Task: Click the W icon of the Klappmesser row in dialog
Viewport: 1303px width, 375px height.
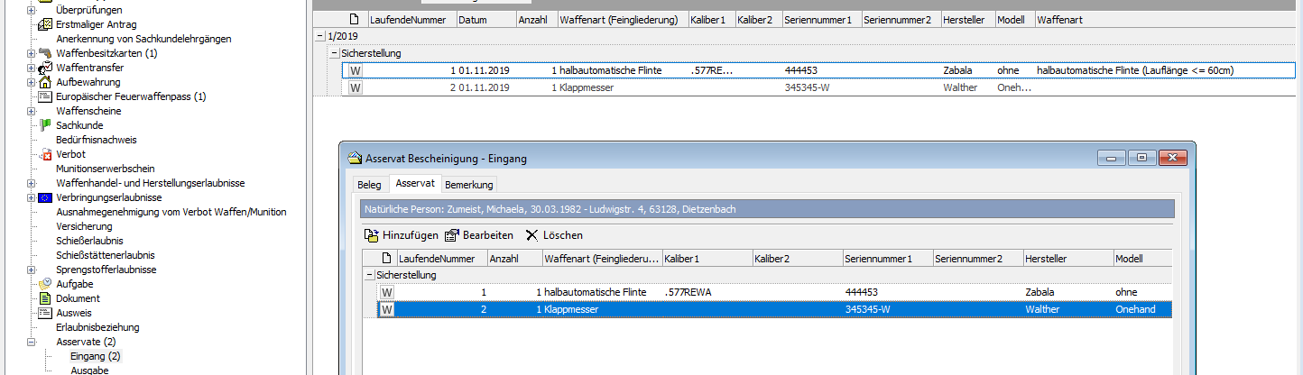Action: (387, 310)
